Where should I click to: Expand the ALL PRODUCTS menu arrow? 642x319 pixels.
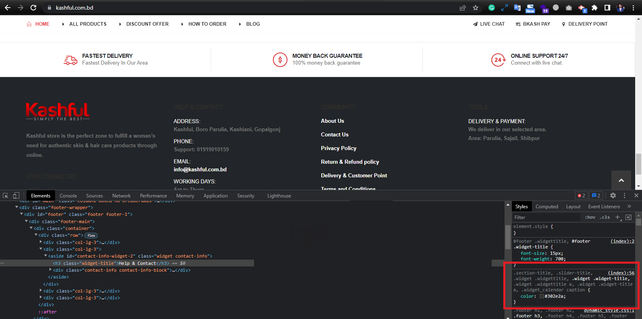point(63,24)
